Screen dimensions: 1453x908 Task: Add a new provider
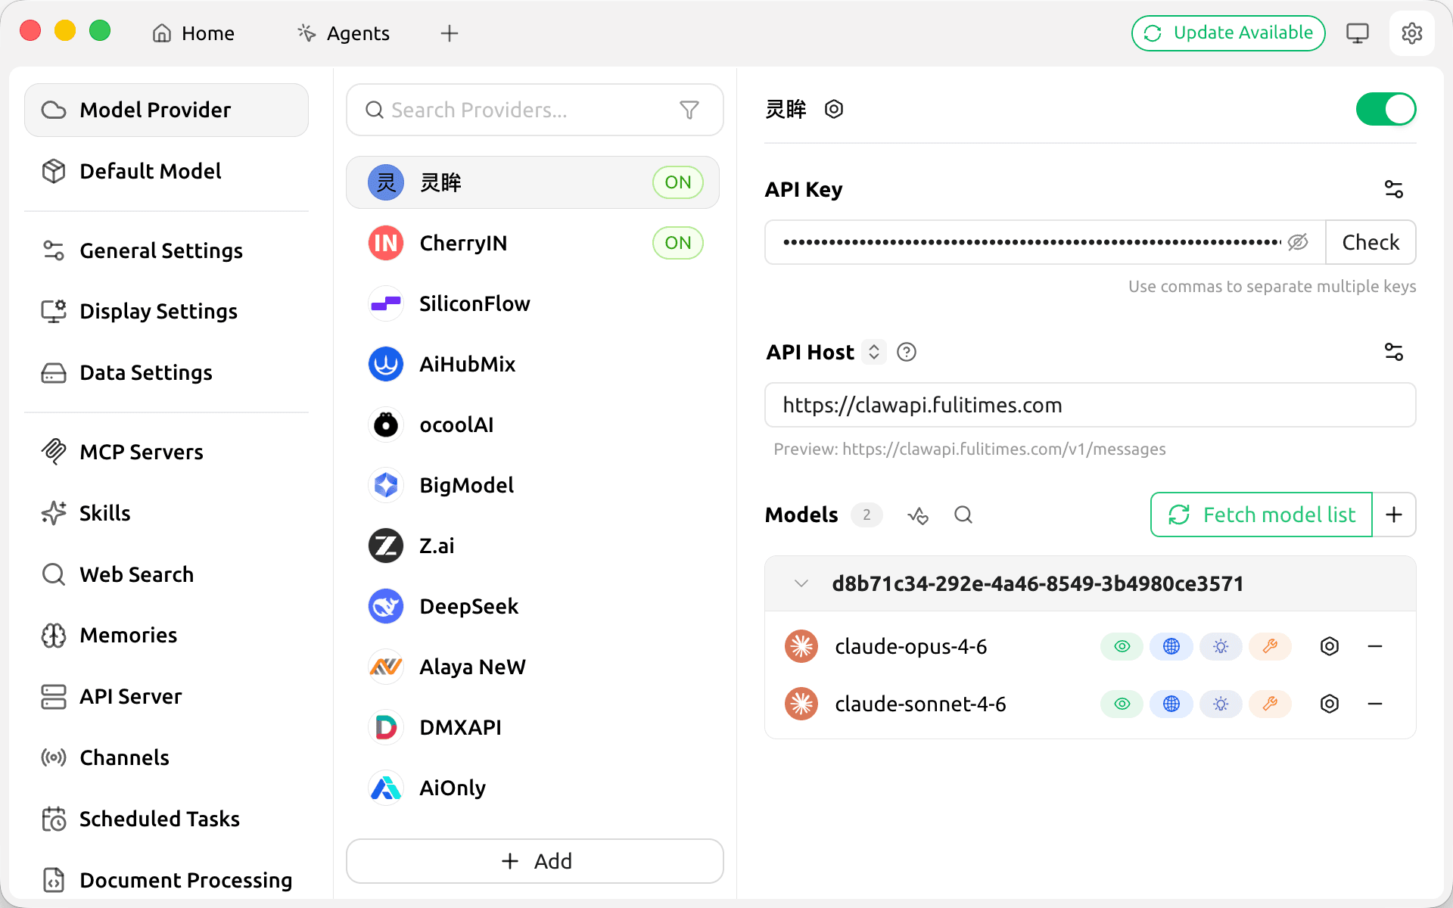[535, 861]
